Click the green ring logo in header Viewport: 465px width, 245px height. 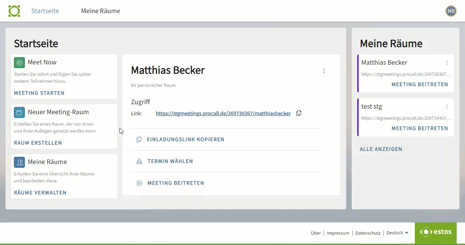pos(14,11)
